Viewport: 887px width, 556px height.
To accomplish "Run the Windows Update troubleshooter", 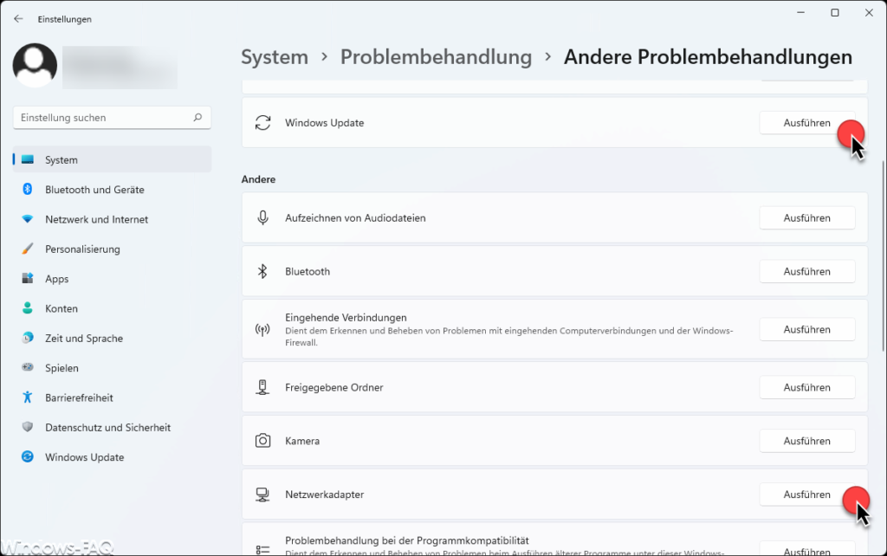I will 806,123.
